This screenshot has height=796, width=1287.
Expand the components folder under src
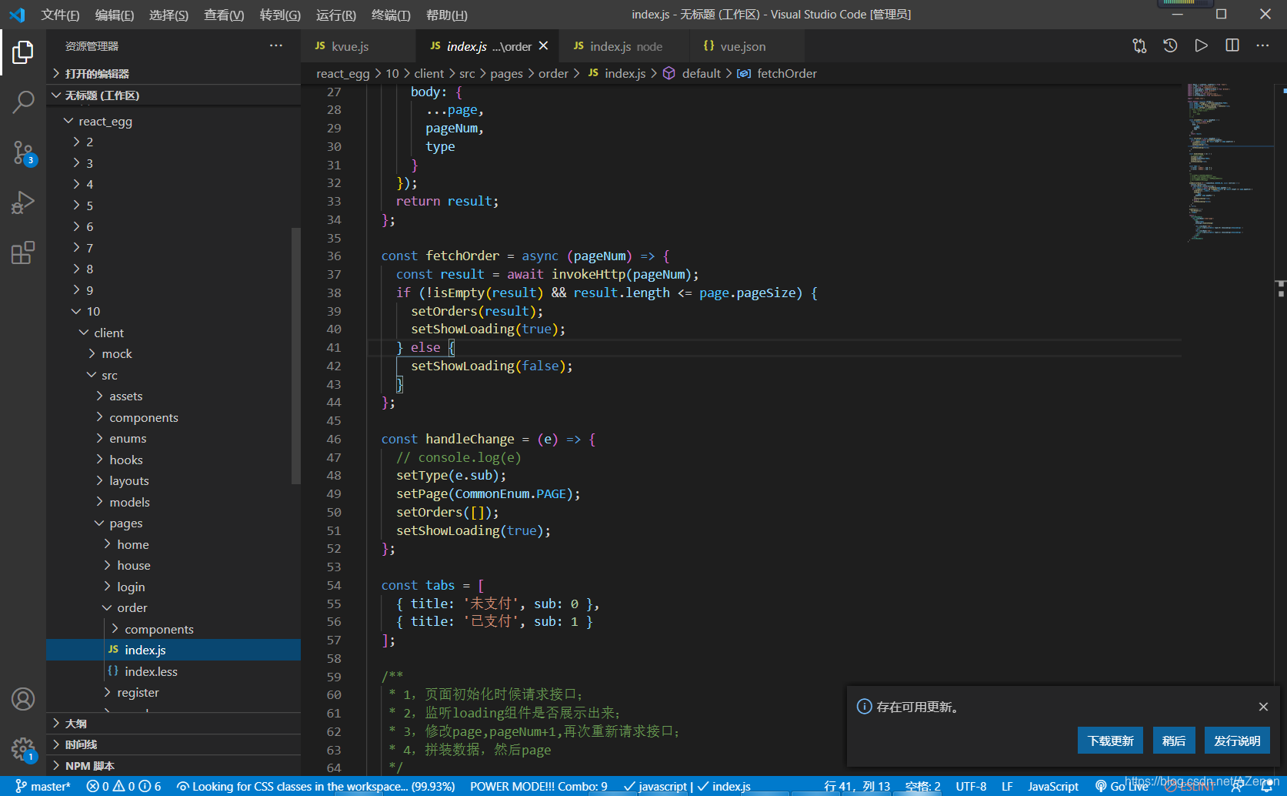point(173,417)
